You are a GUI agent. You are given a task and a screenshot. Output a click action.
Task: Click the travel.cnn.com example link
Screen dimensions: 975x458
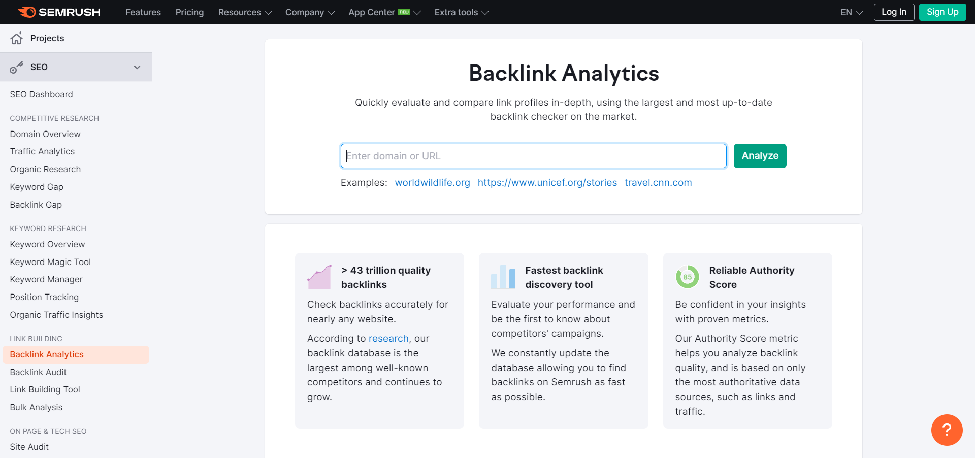pos(658,183)
